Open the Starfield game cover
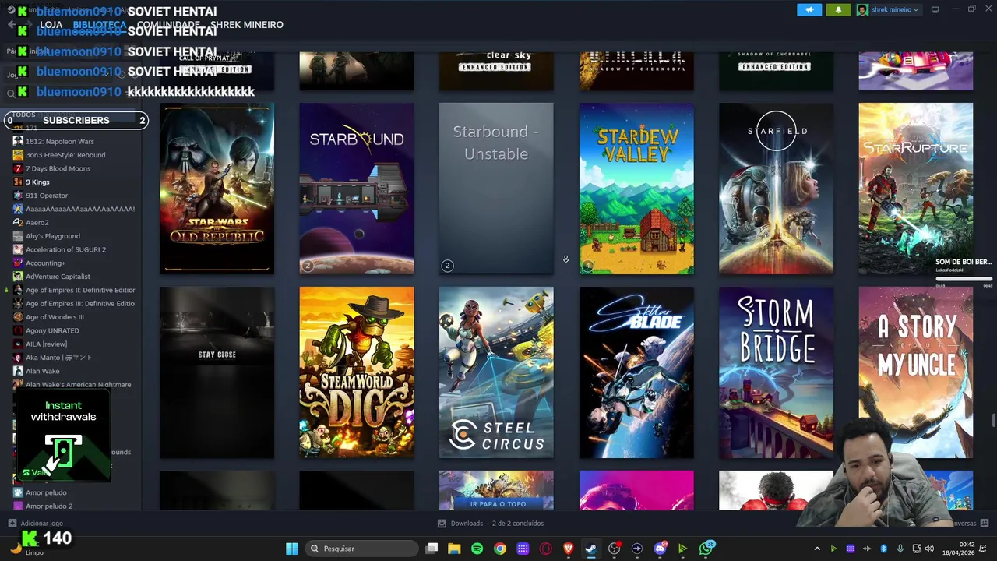This screenshot has width=997, height=561. pyautogui.click(x=776, y=189)
